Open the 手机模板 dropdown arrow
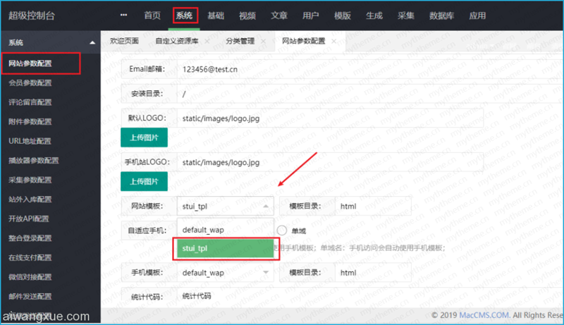Viewport: 564px width, 325px height. pos(266,273)
